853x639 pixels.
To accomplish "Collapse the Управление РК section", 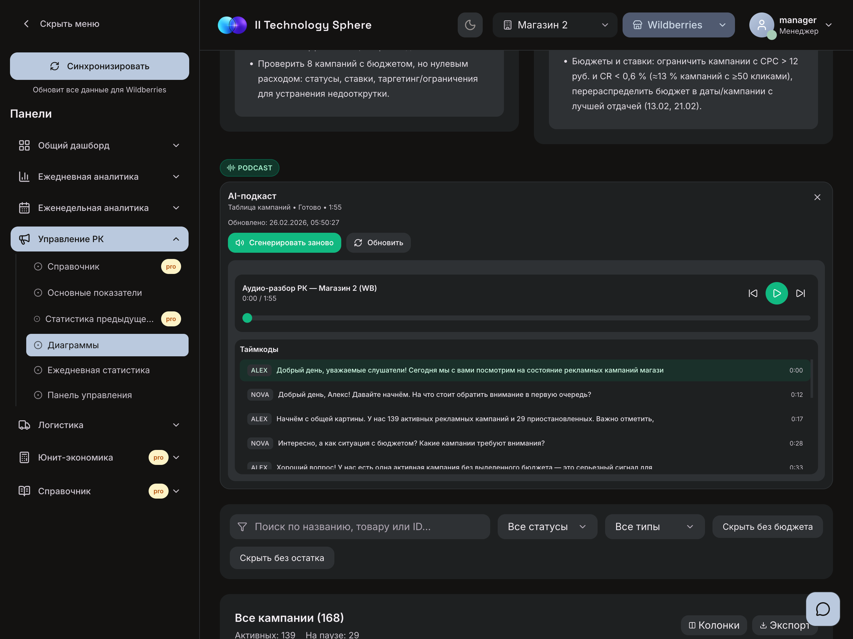I will [176, 239].
